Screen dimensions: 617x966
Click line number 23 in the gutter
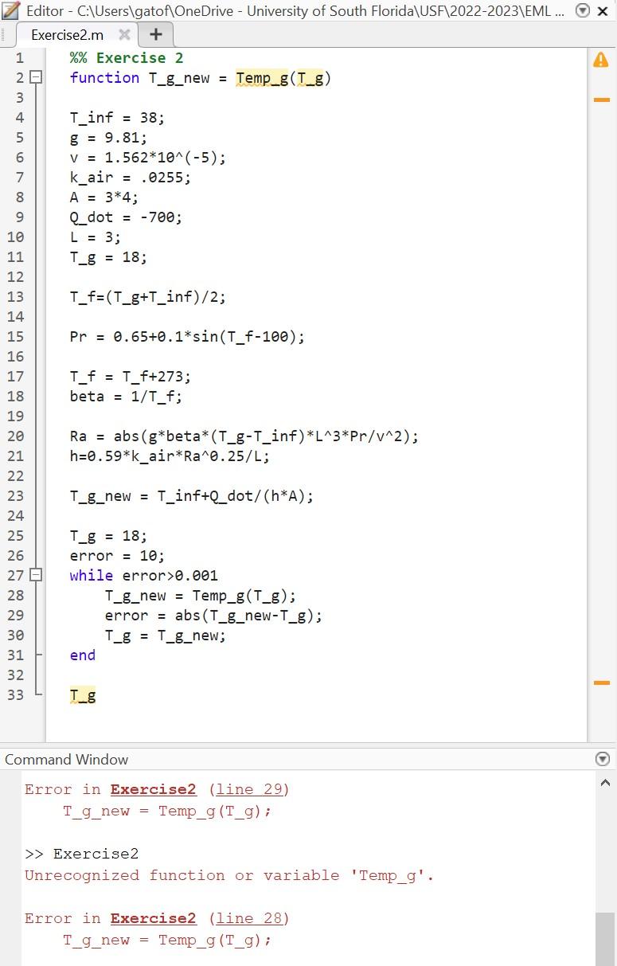16,496
